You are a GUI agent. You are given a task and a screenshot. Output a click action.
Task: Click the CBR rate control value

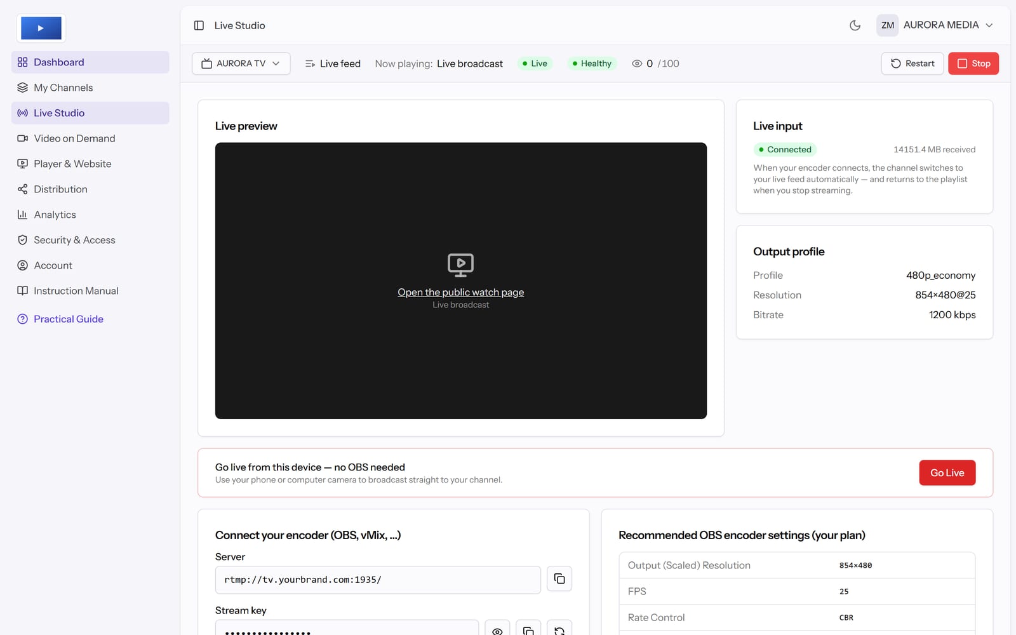pos(846,617)
